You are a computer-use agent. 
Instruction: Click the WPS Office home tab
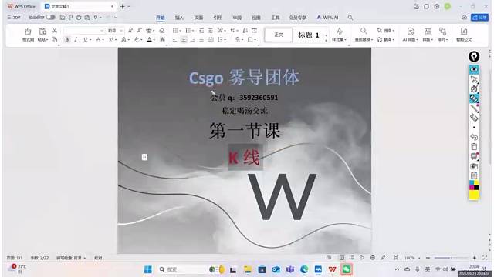[x=22, y=6]
